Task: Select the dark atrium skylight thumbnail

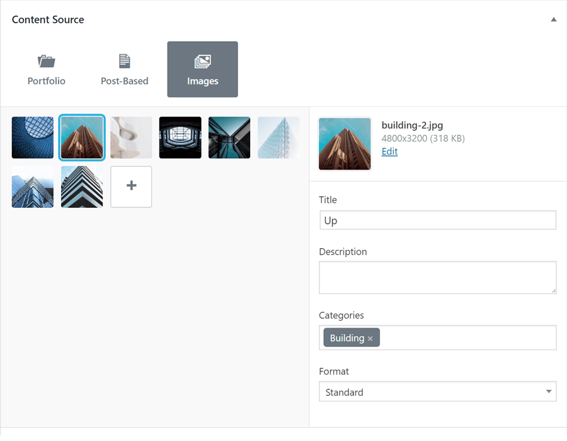Action: [180, 138]
